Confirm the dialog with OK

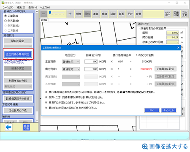click(152, 110)
